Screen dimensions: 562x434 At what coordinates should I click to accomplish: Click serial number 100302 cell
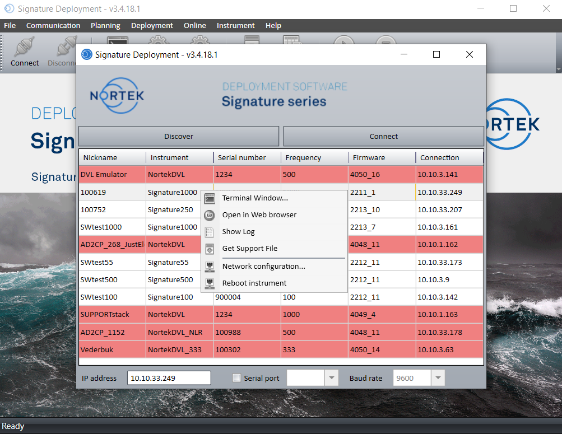pyautogui.click(x=247, y=349)
